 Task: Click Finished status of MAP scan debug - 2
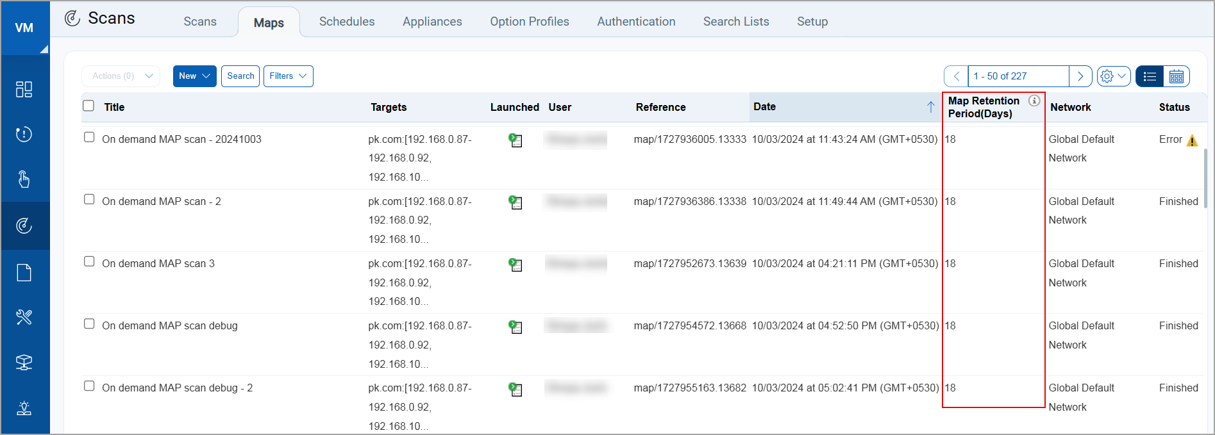[x=1178, y=388]
